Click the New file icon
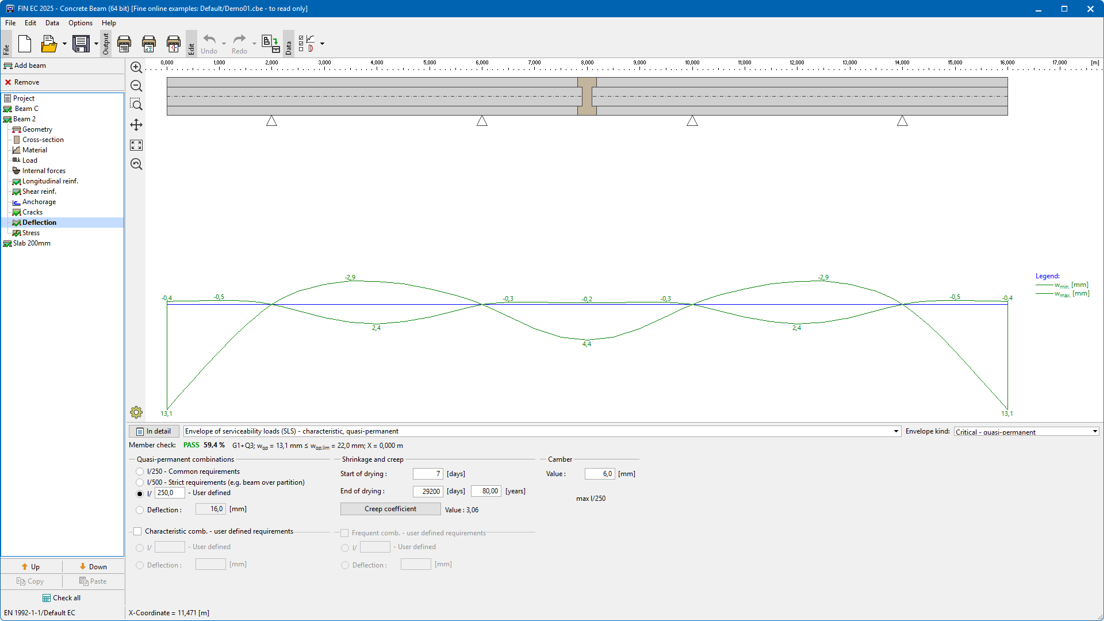Screen dimensions: 1104x621 25,44
